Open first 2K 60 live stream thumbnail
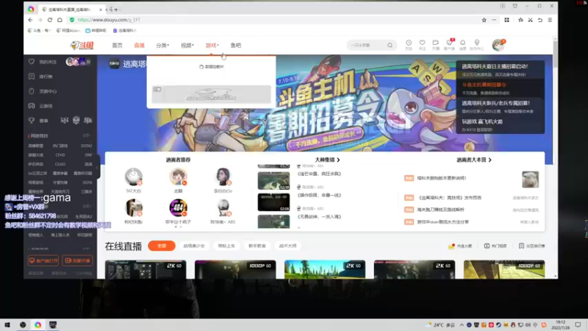This screenshot has height=331, width=588. click(146, 269)
